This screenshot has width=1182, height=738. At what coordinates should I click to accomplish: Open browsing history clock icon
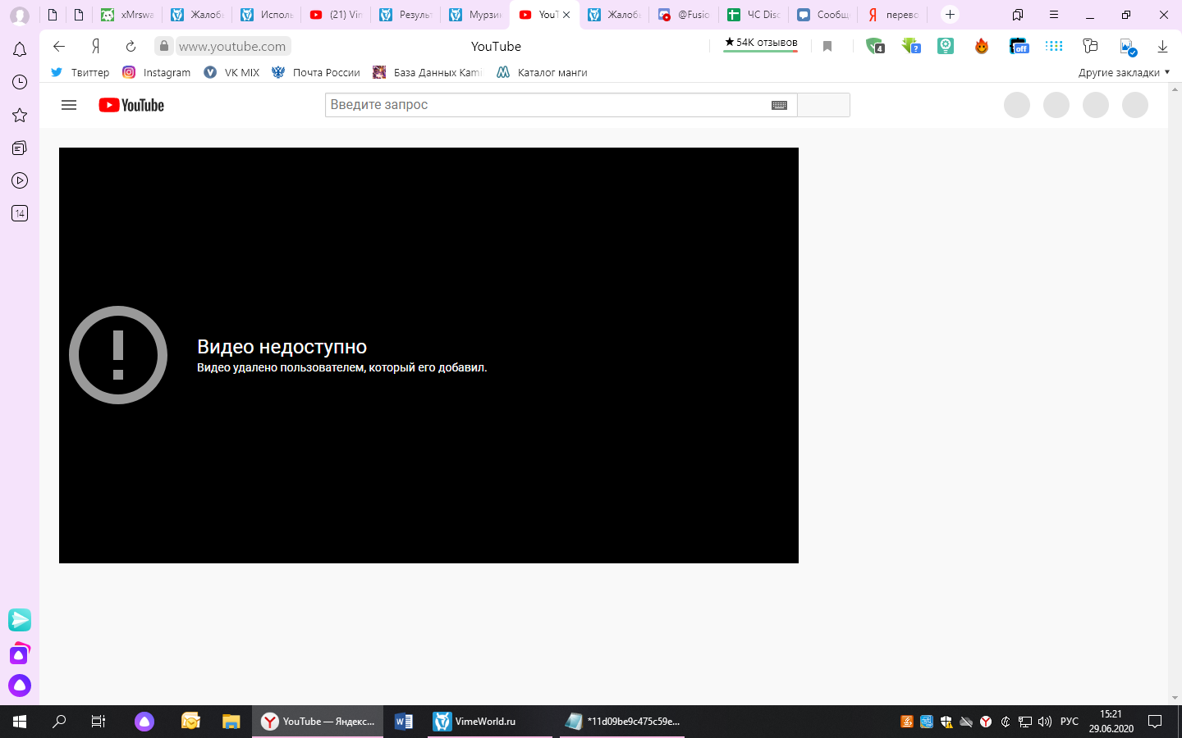[x=20, y=82]
